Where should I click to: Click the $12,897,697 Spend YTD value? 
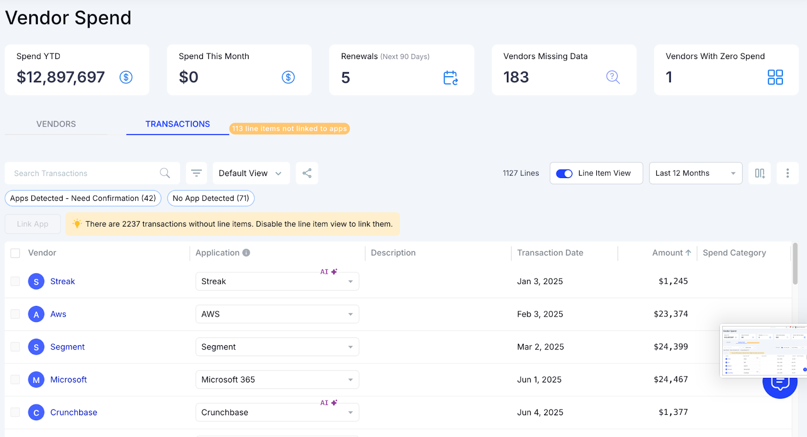[61, 77]
